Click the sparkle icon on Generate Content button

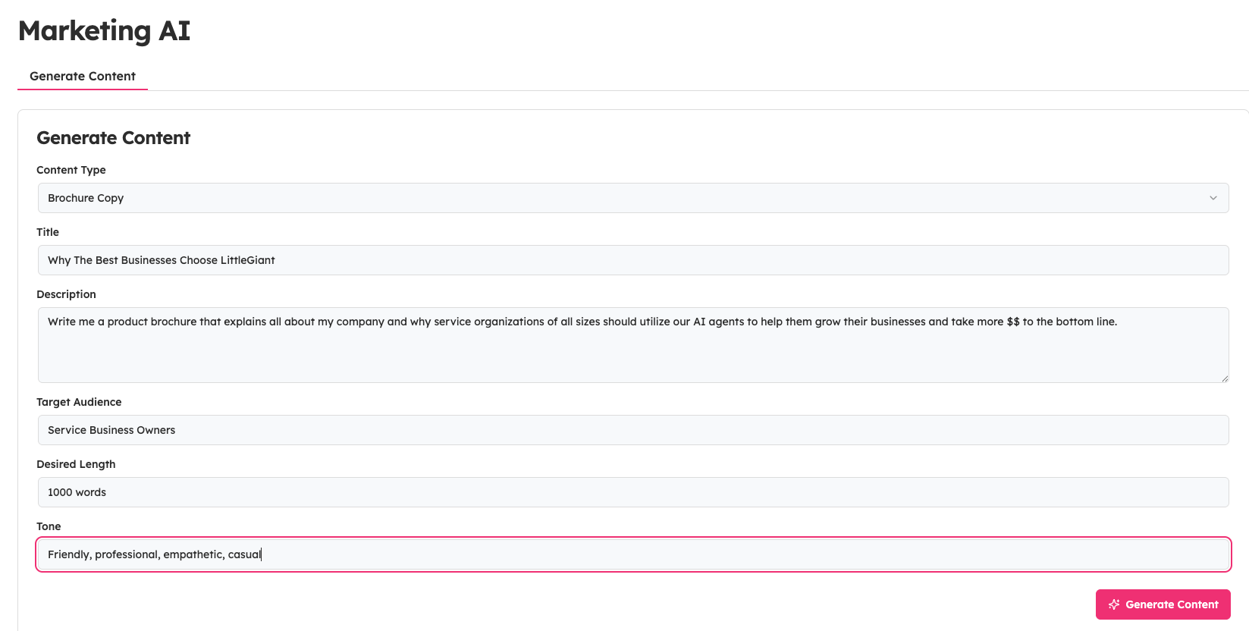1114,604
